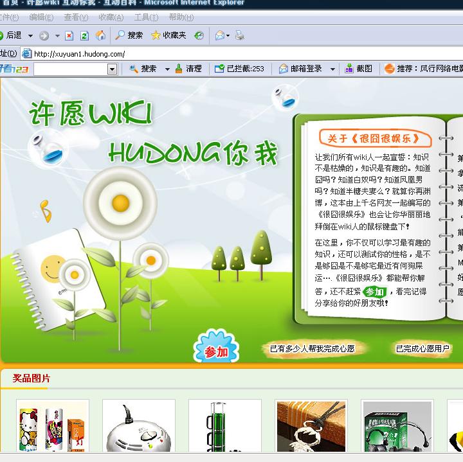463x462 pixels.
Task: Click the 推荐 recommendation link
Action: pyautogui.click(x=423, y=69)
